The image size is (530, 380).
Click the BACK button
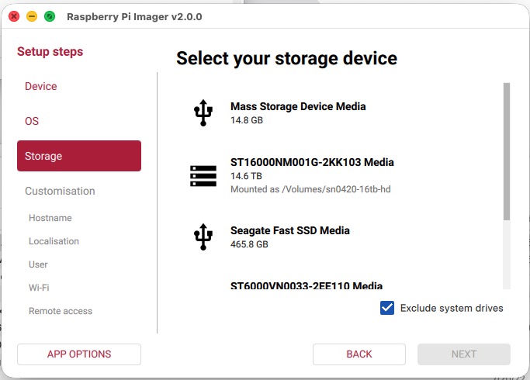click(x=359, y=354)
